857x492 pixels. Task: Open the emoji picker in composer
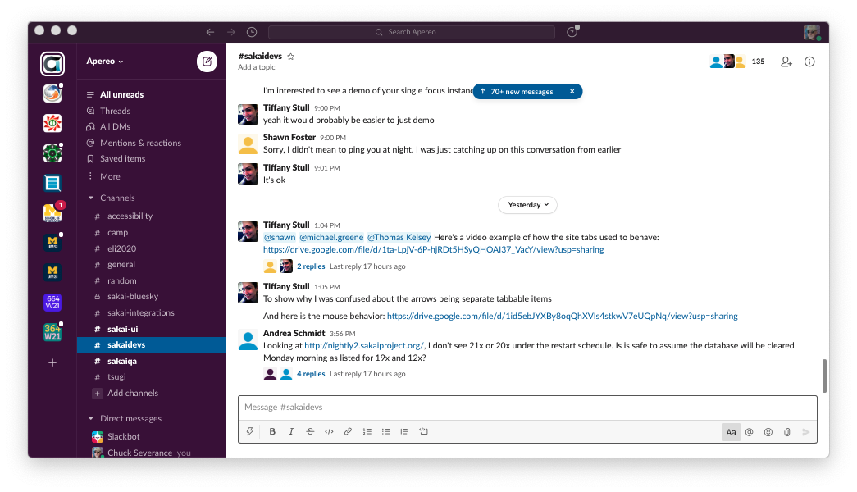(768, 431)
